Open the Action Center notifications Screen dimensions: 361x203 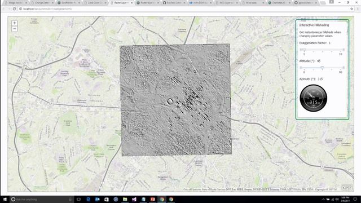(355, 199)
